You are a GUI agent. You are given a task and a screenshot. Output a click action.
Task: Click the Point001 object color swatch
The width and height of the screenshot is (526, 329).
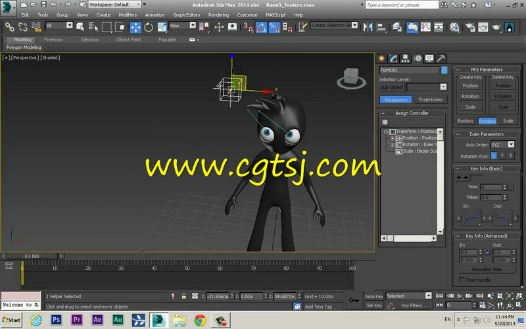[x=444, y=70]
